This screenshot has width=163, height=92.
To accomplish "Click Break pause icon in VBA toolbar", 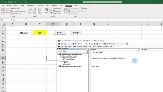I will [87, 44].
